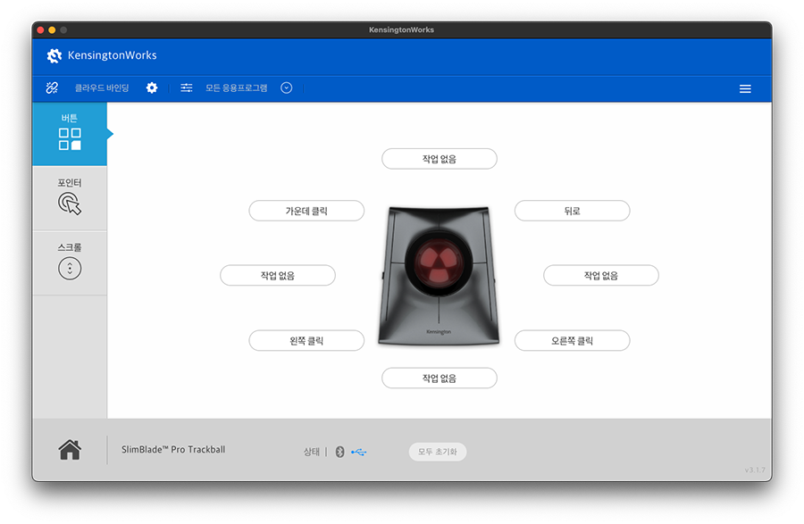Click the KensingtonWorks gear logo icon
This screenshot has width=804, height=524.
pyautogui.click(x=54, y=55)
